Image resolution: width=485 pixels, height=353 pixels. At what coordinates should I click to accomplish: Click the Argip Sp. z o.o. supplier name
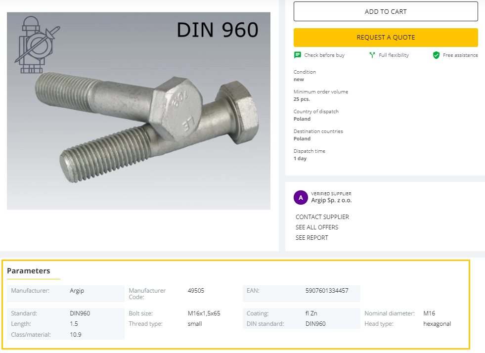click(331, 200)
